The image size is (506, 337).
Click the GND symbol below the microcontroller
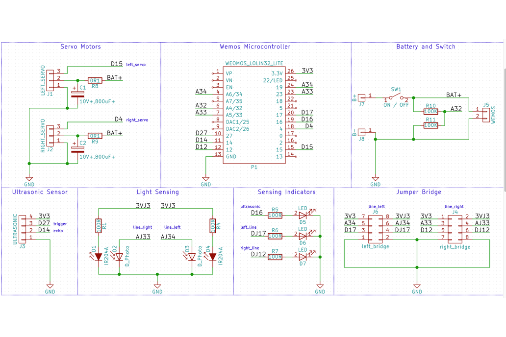click(205, 180)
